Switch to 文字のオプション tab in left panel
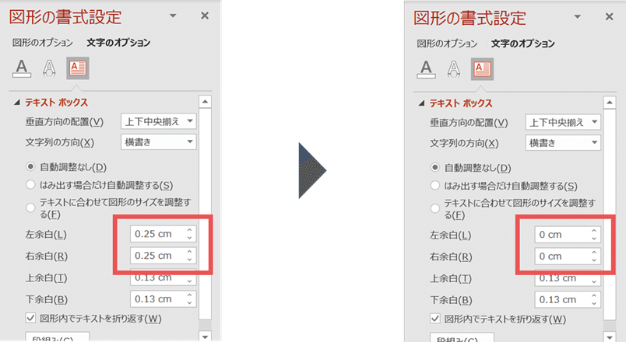The image size is (626, 342). tap(118, 43)
